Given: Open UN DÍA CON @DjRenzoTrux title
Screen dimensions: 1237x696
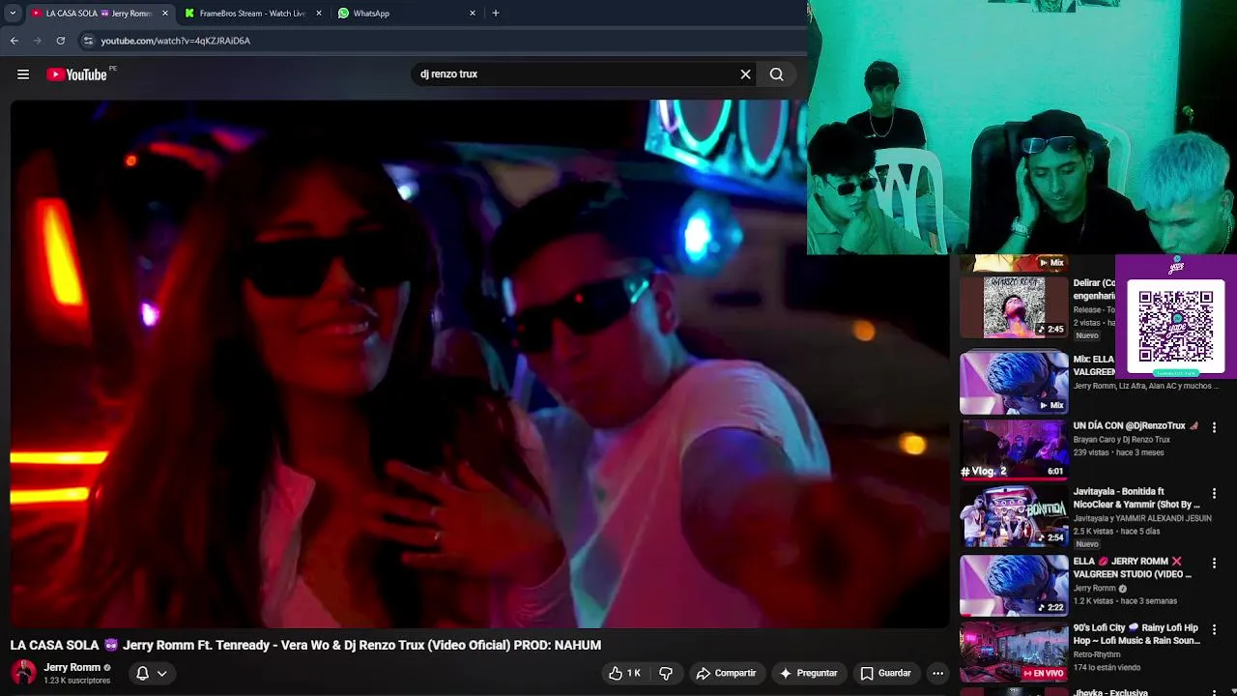Looking at the screenshot, I should pos(1135,426).
